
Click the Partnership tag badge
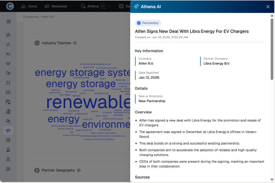[x=148, y=23]
